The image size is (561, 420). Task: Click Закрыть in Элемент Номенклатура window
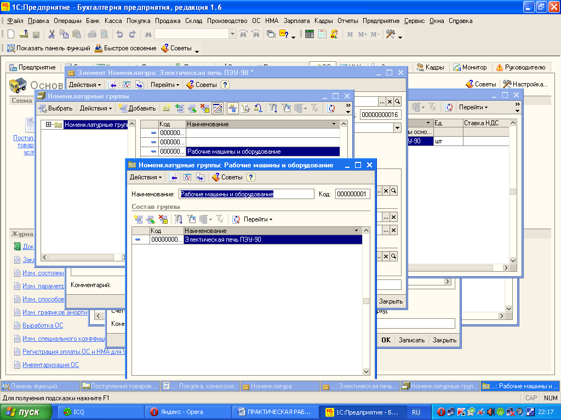point(391,301)
